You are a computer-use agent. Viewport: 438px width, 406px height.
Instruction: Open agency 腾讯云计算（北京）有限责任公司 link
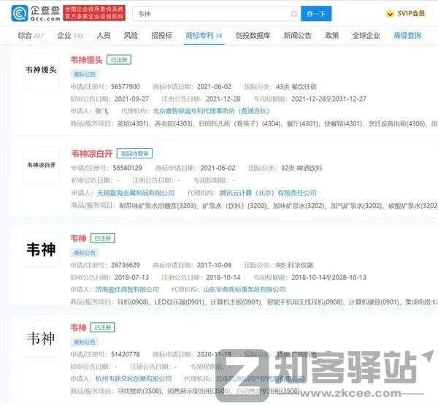[268, 193]
